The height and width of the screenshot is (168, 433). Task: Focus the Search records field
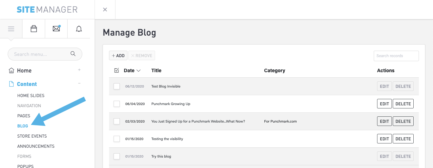tap(396, 56)
